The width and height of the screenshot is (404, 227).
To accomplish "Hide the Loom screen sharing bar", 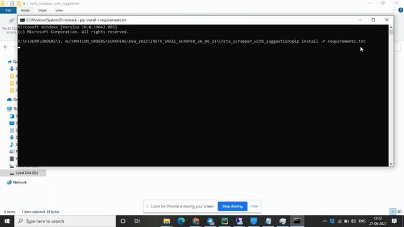I will click(x=254, y=206).
